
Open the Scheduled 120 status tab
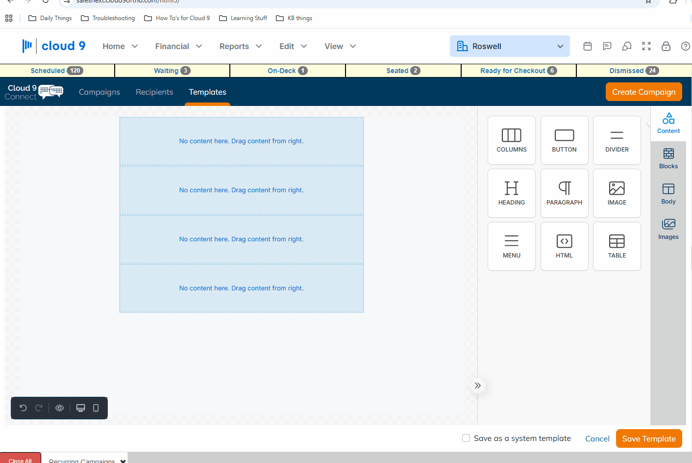pos(57,71)
